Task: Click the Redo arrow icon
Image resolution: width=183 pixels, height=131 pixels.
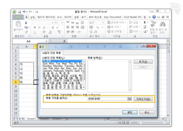Action: coord(31,12)
